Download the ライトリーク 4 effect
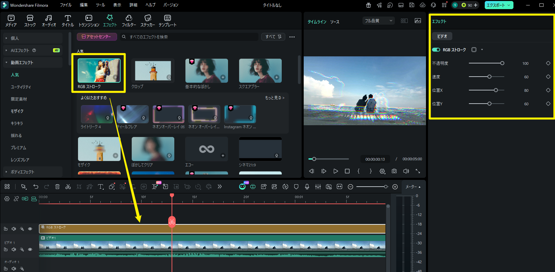 click(x=108, y=118)
